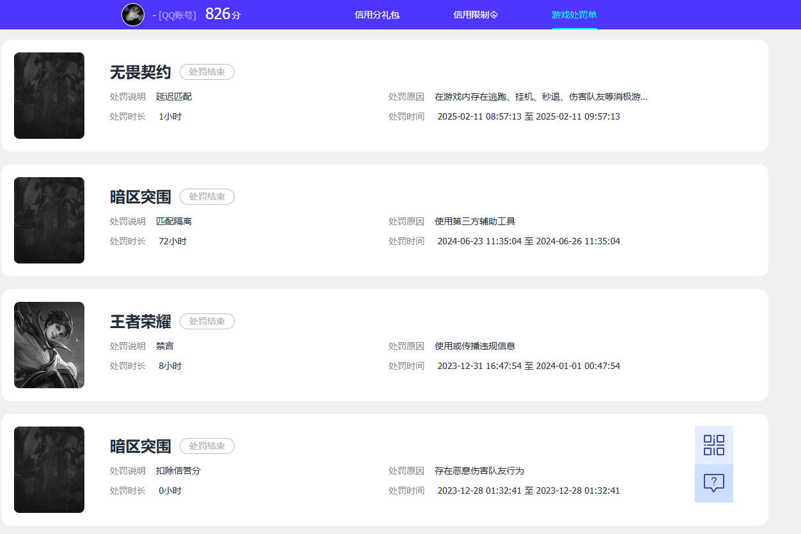Open thumbnail of 72小时 暗区突围 record
Viewport: 801px width, 534px height.
point(49,220)
